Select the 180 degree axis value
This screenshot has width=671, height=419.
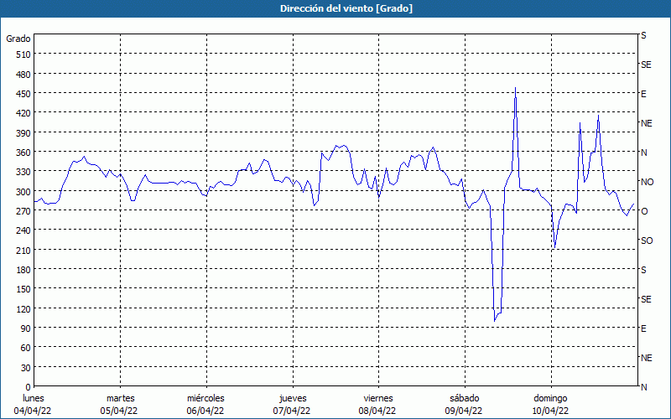23,270
